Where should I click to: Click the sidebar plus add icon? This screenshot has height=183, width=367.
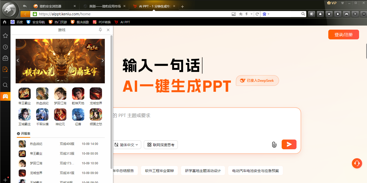click(5, 180)
